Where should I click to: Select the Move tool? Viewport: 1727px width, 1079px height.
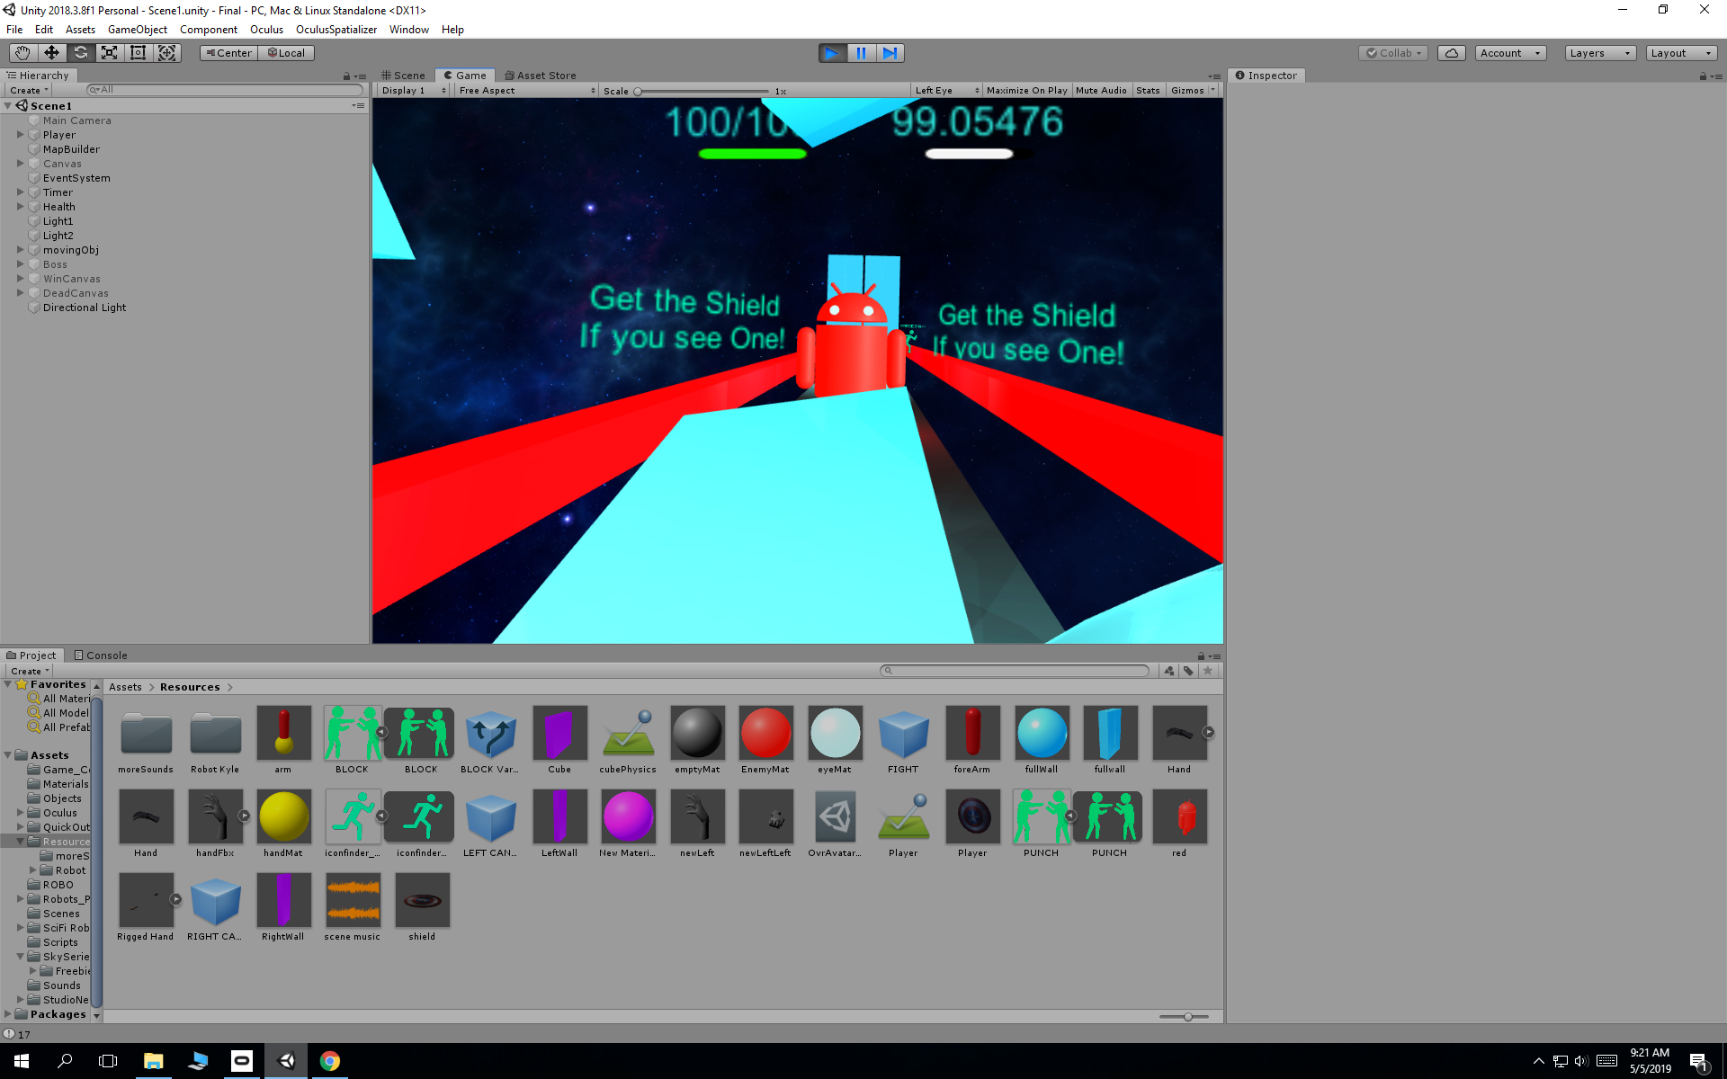tap(51, 53)
